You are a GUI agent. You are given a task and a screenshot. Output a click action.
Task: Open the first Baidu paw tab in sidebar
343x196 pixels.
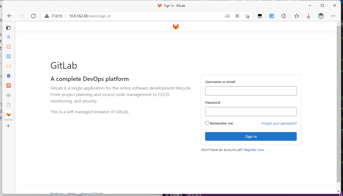click(x=9, y=37)
